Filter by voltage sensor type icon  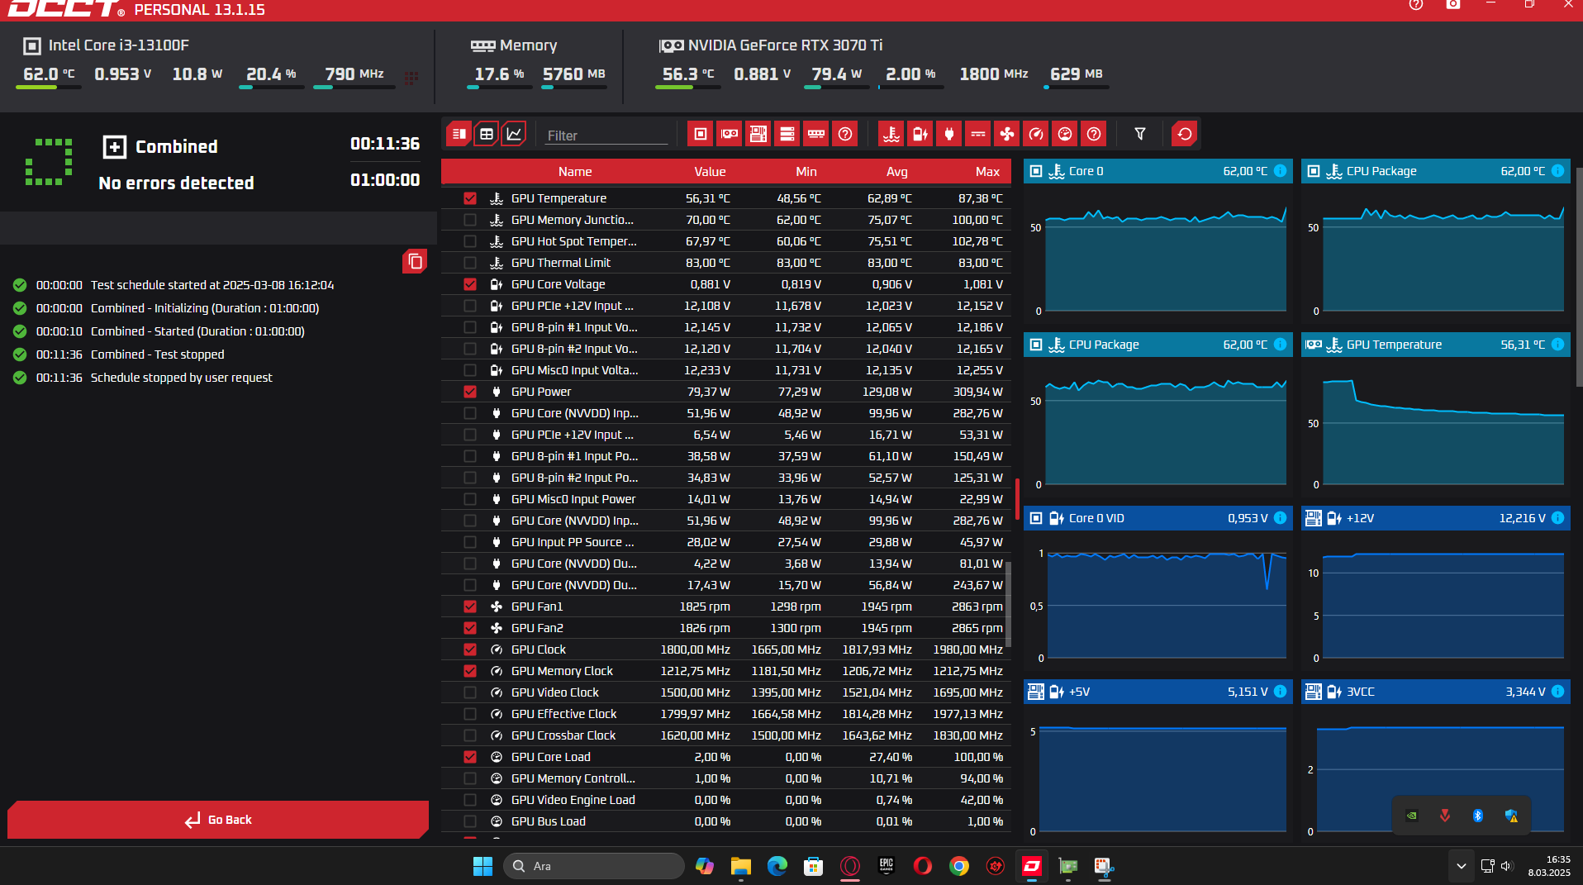[920, 134]
